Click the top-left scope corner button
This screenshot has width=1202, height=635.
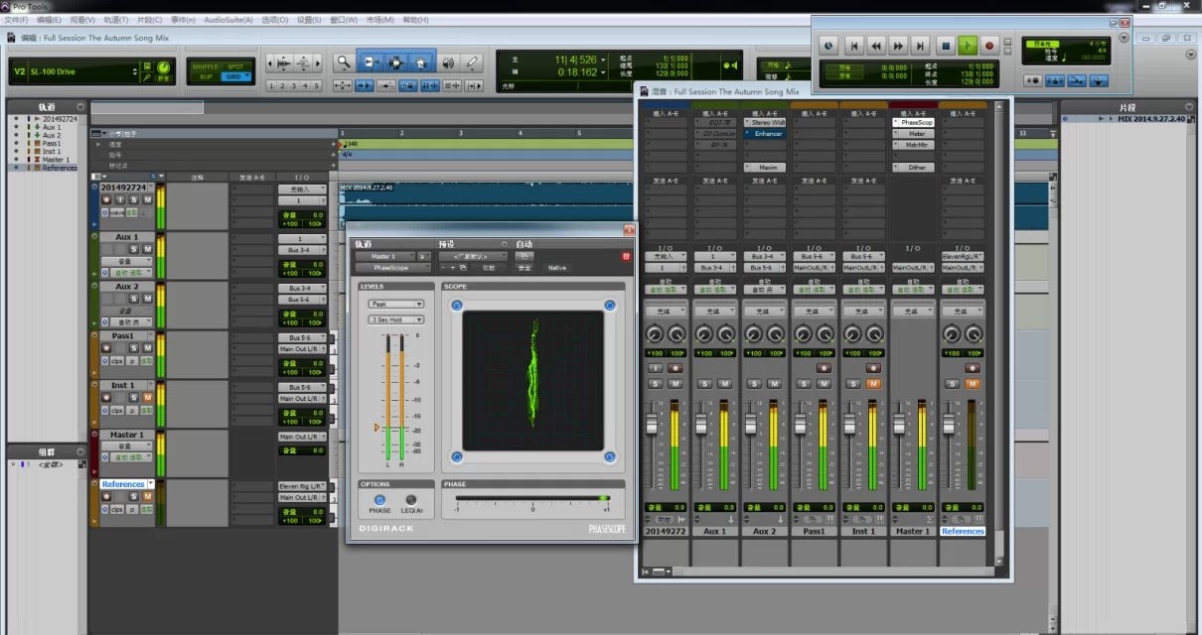(457, 306)
